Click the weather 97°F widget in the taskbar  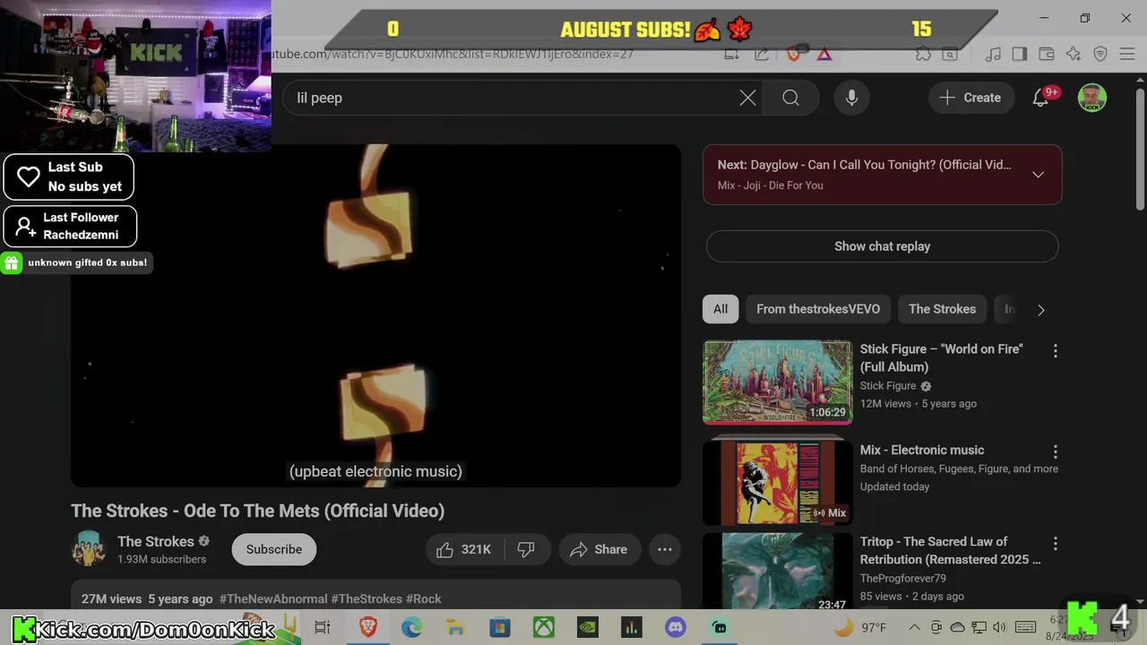pos(861,628)
